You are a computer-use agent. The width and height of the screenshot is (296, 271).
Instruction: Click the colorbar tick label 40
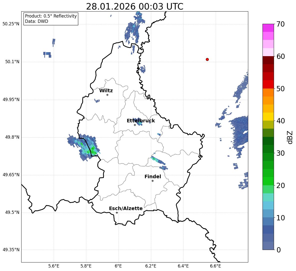280,121
